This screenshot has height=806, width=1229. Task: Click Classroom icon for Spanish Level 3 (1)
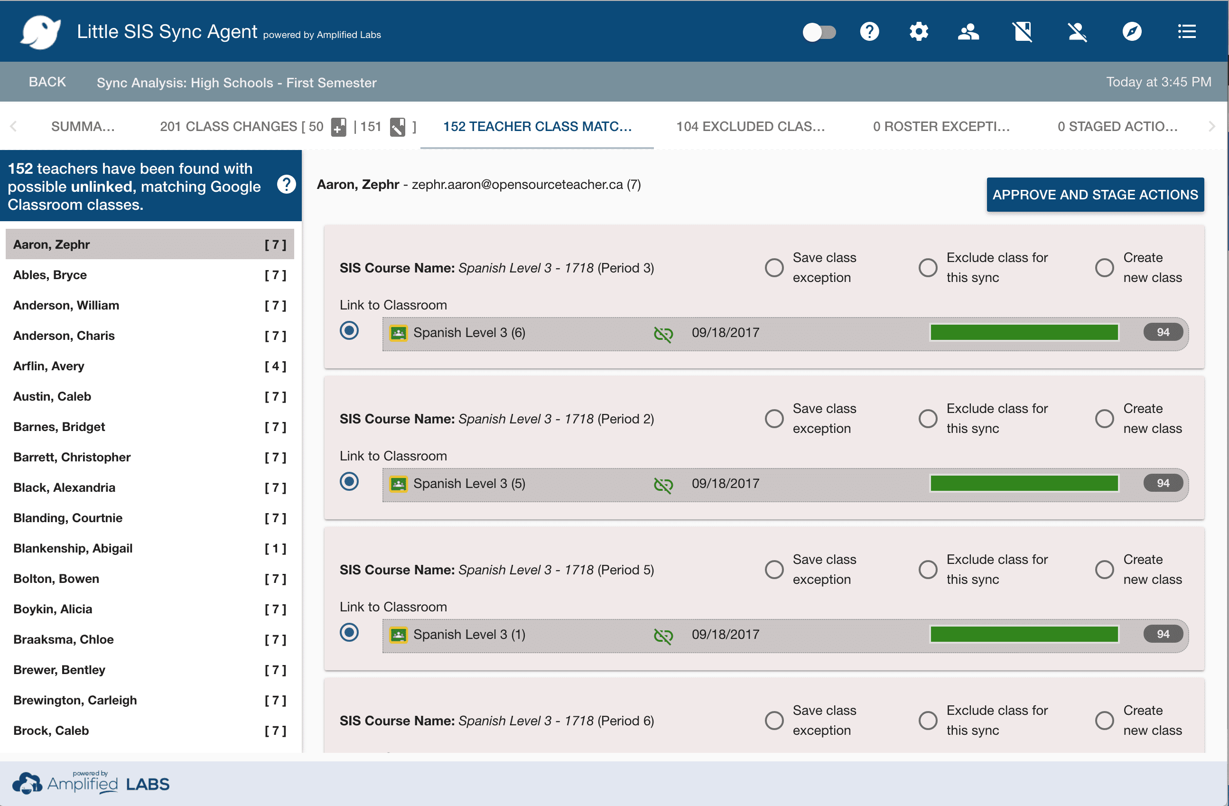click(398, 635)
